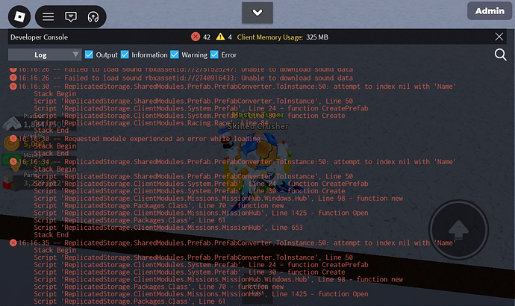515x306 pixels.
Task: Click the headset respawn icon in top bar
Action: 93,16
